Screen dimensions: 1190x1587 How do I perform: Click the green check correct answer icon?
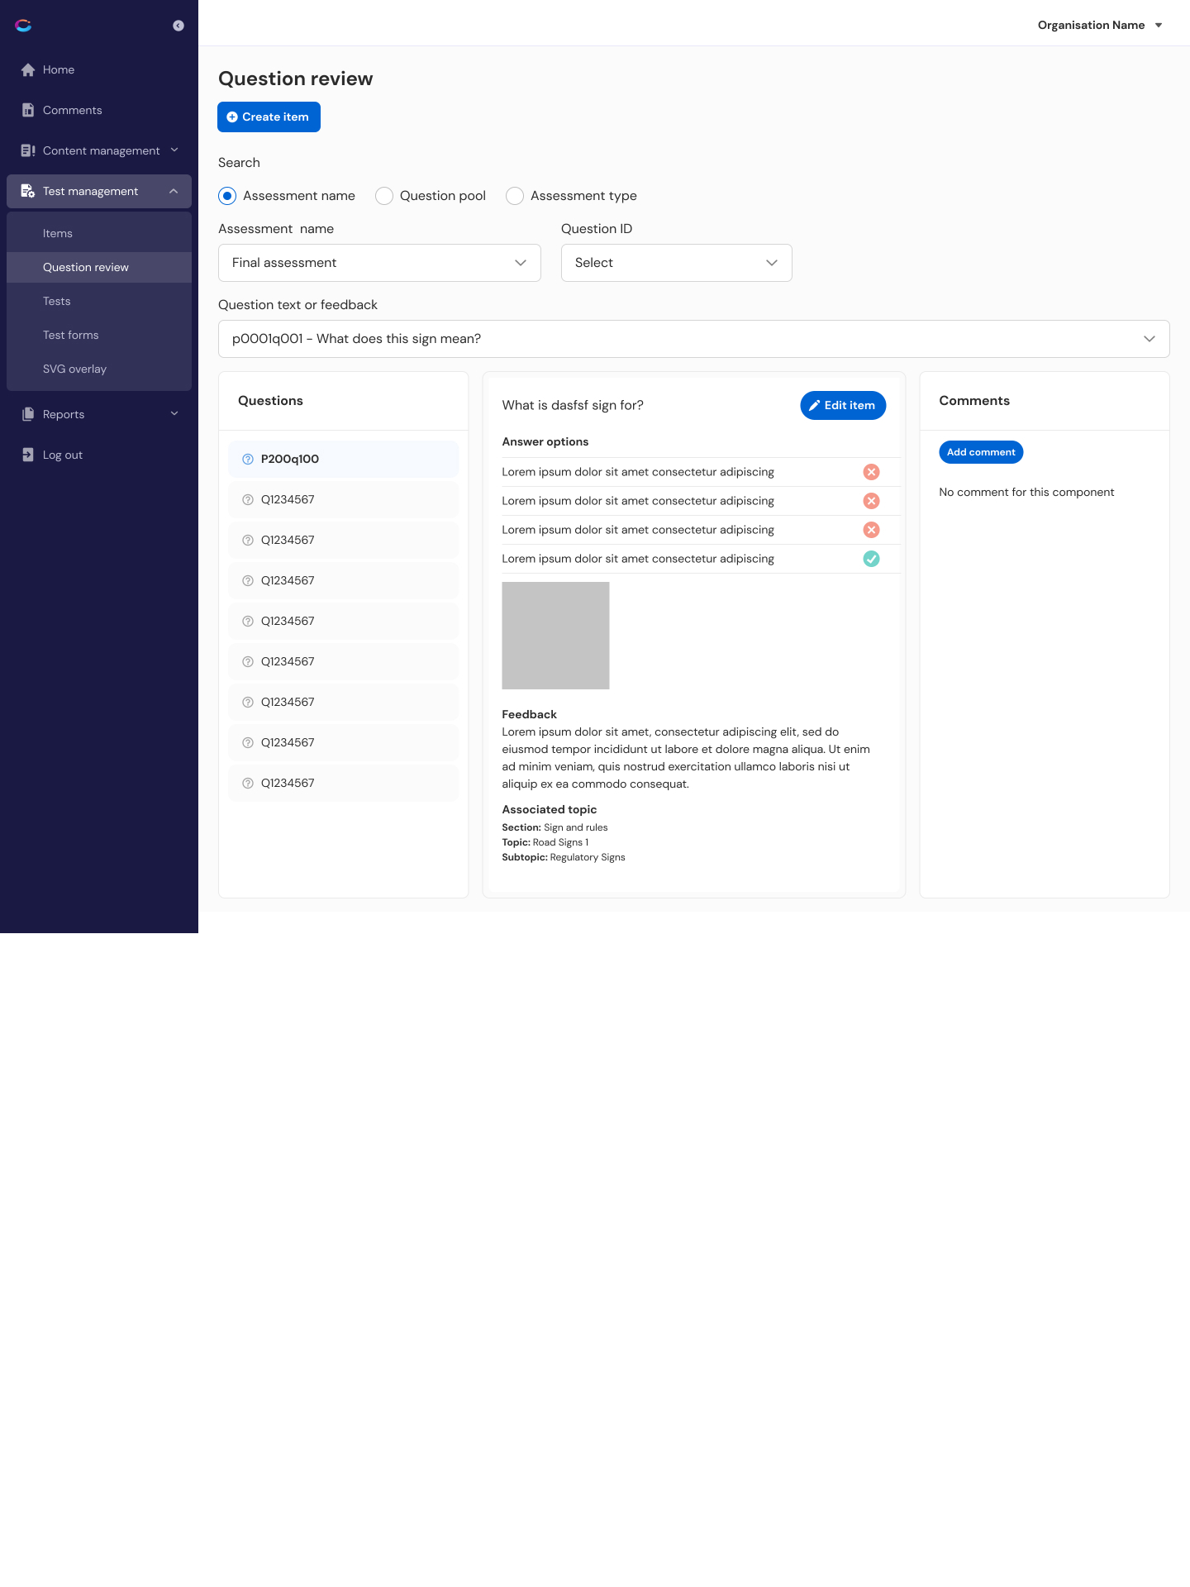871,560
